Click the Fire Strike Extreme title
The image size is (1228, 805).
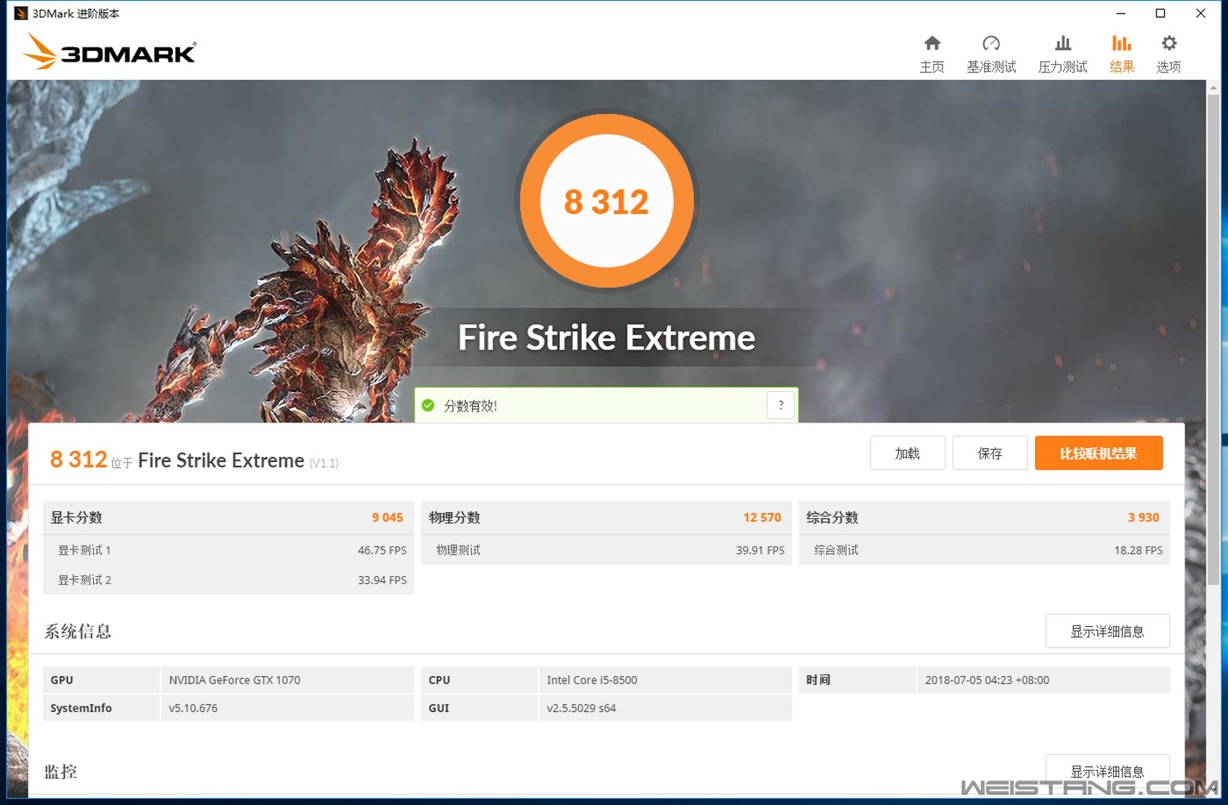point(606,338)
